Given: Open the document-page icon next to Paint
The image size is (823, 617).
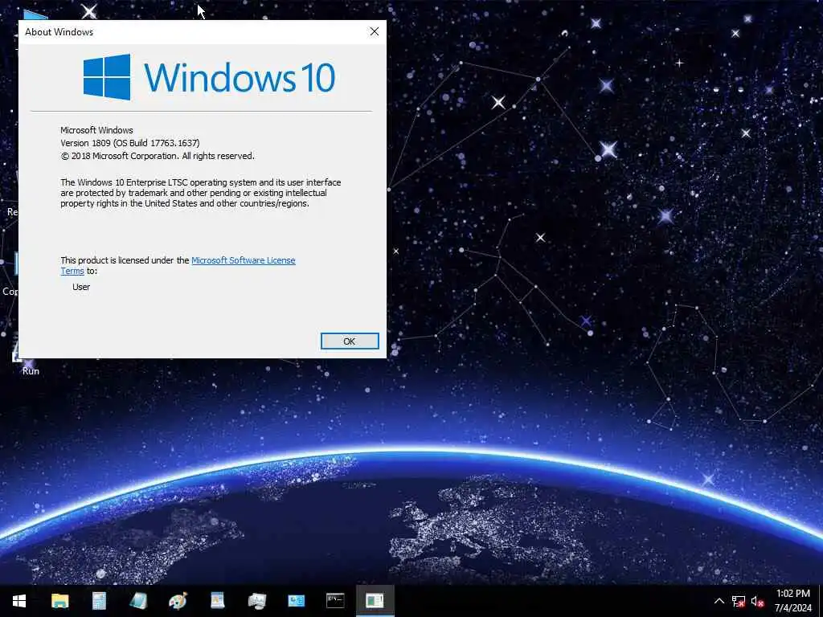Looking at the screenshot, I should 217,601.
